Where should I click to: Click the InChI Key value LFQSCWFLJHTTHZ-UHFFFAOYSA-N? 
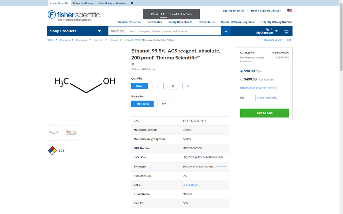[x=203, y=157]
